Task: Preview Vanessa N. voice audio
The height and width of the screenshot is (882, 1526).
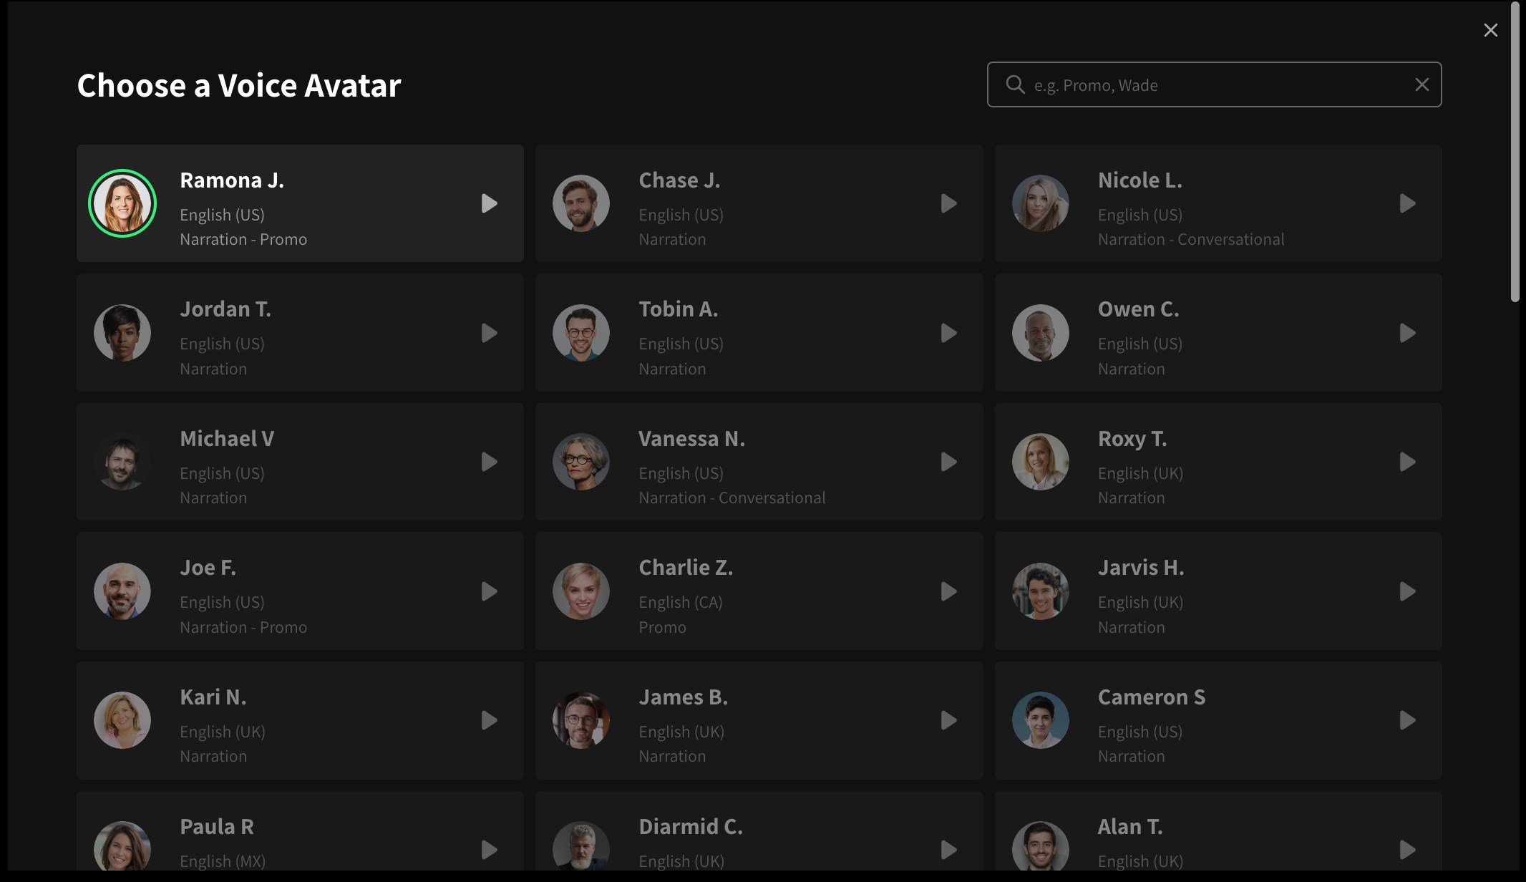Action: (x=948, y=462)
